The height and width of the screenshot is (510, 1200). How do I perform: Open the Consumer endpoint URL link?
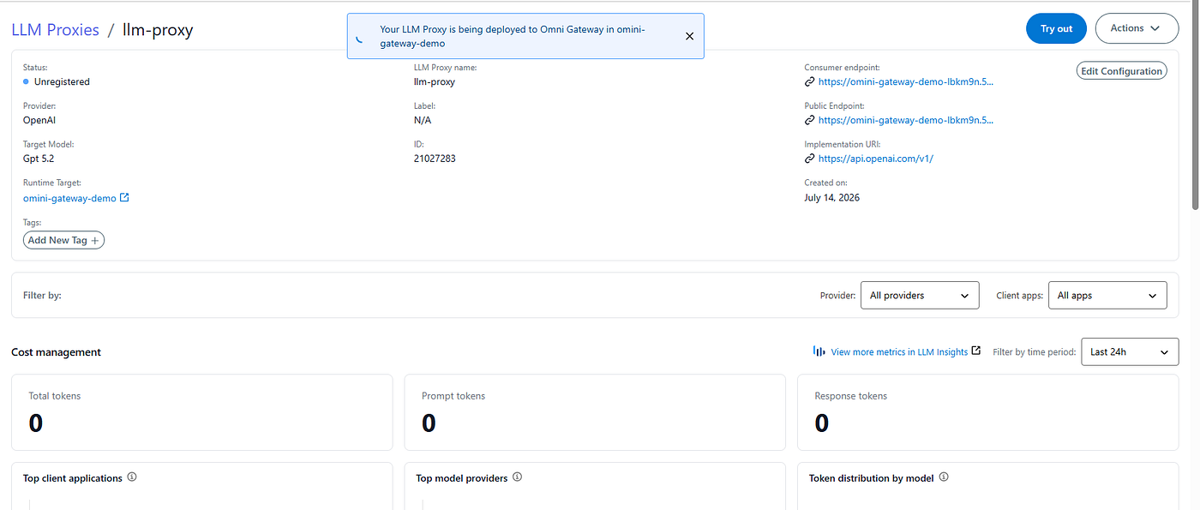pyautogui.click(x=906, y=82)
